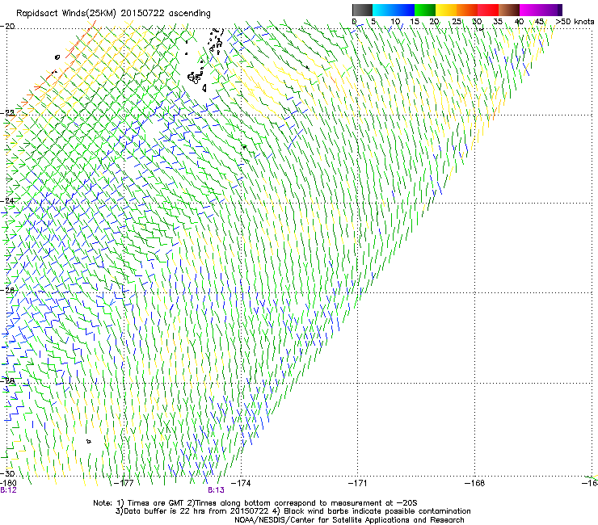
Task: Click the '>50 knots' legend label
Action: click(x=575, y=22)
